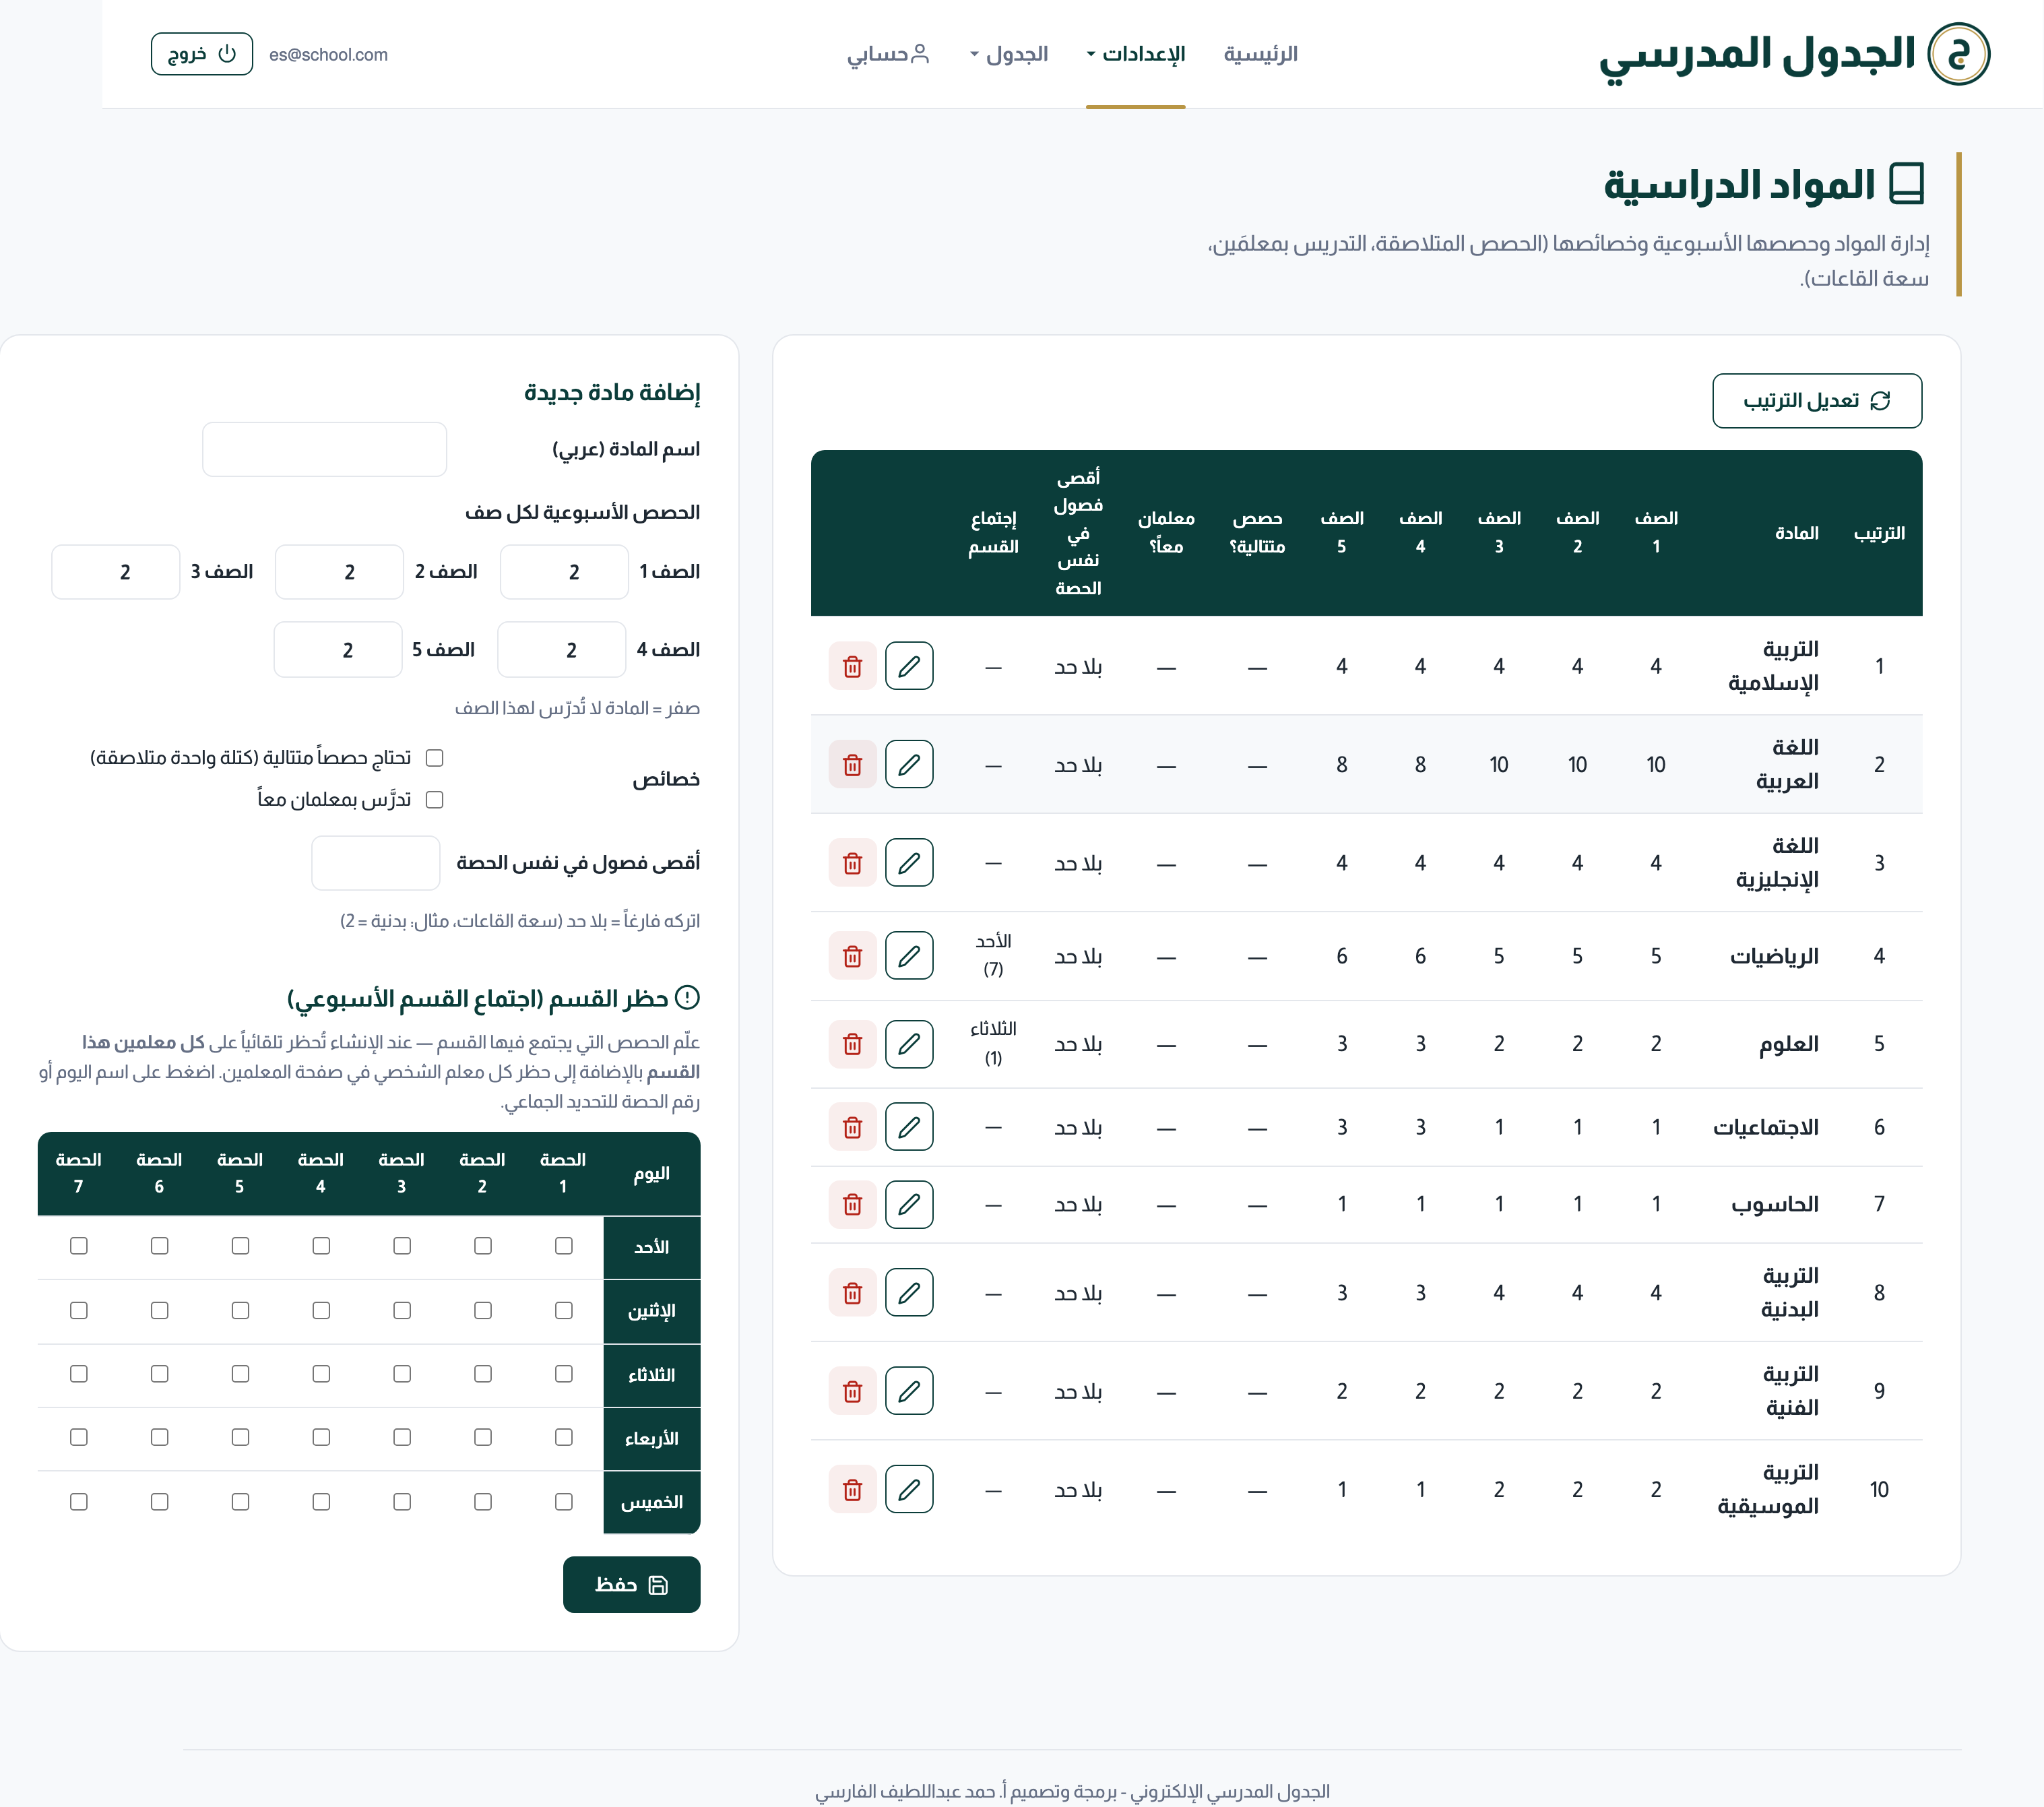The image size is (2044, 1807).
Task: Focus the الصف 1 weekly periods field
Action: (564, 572)
